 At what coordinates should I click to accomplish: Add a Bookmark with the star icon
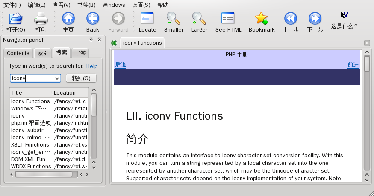point(262,19)
